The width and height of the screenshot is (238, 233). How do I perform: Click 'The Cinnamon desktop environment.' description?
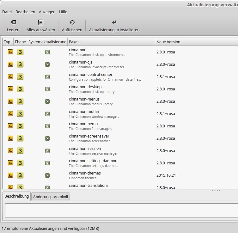tap(97, 55)
